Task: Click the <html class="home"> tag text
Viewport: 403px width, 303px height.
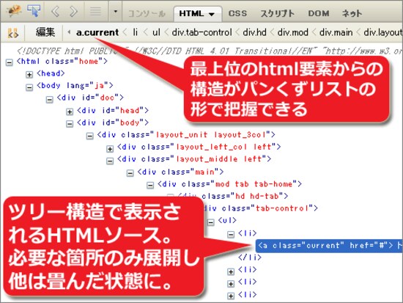Action: click(62, 62)
